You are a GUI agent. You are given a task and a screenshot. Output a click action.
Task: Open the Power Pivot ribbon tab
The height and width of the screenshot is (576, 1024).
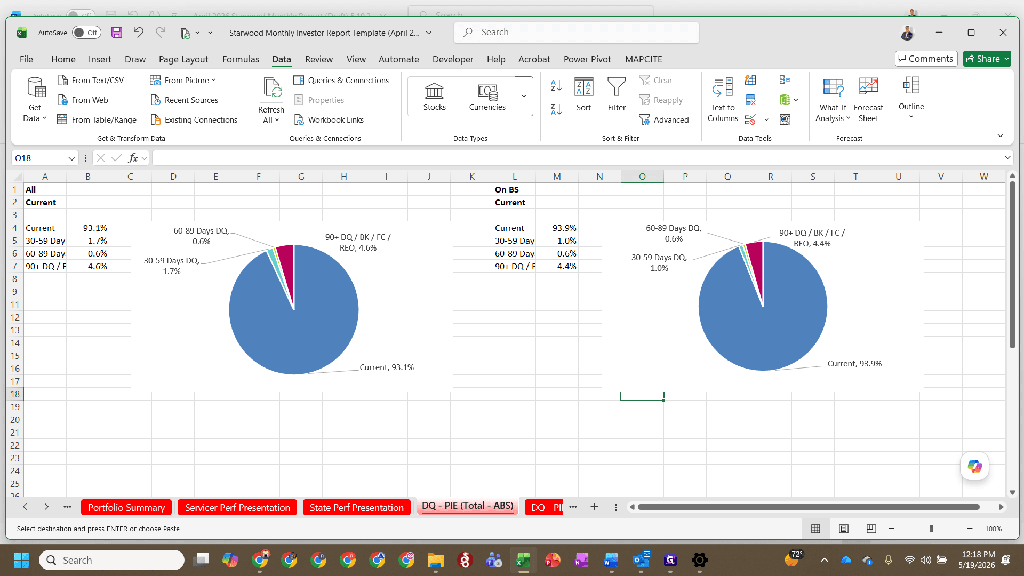pos(587,59)
